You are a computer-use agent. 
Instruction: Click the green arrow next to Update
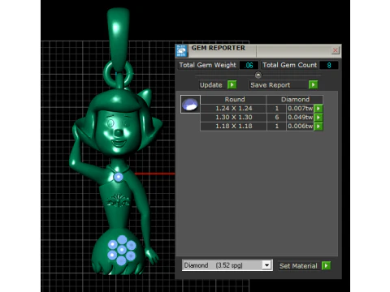pyautogui.click(x=232, y=85)
